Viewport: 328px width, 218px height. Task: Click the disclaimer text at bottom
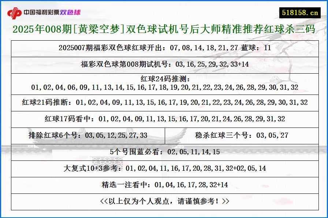click(164, 202)
